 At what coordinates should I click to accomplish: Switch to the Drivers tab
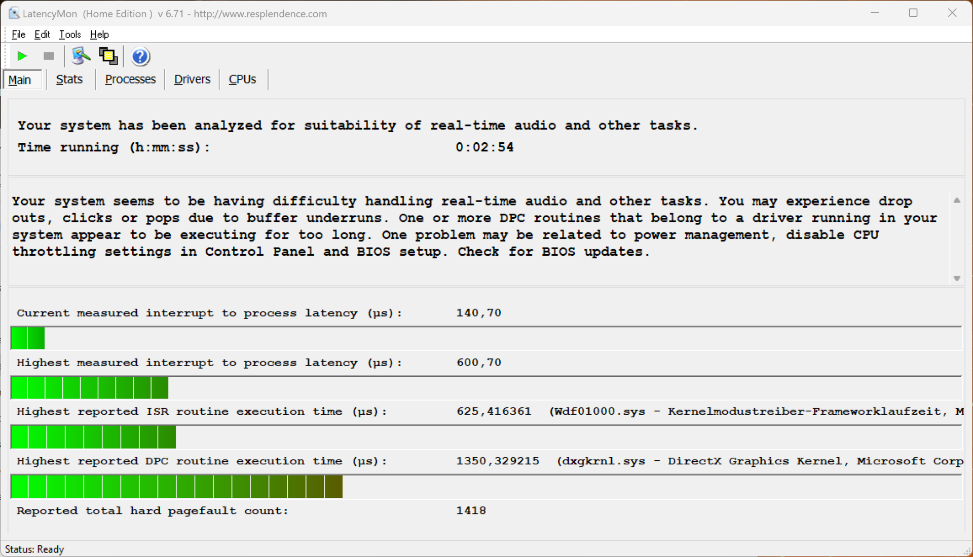192,79
